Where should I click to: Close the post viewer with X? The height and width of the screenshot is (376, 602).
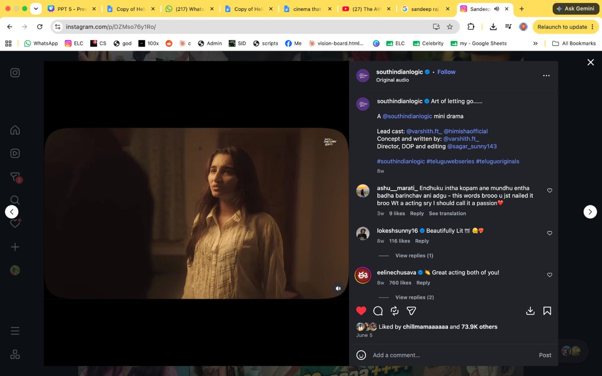(590, 62)
